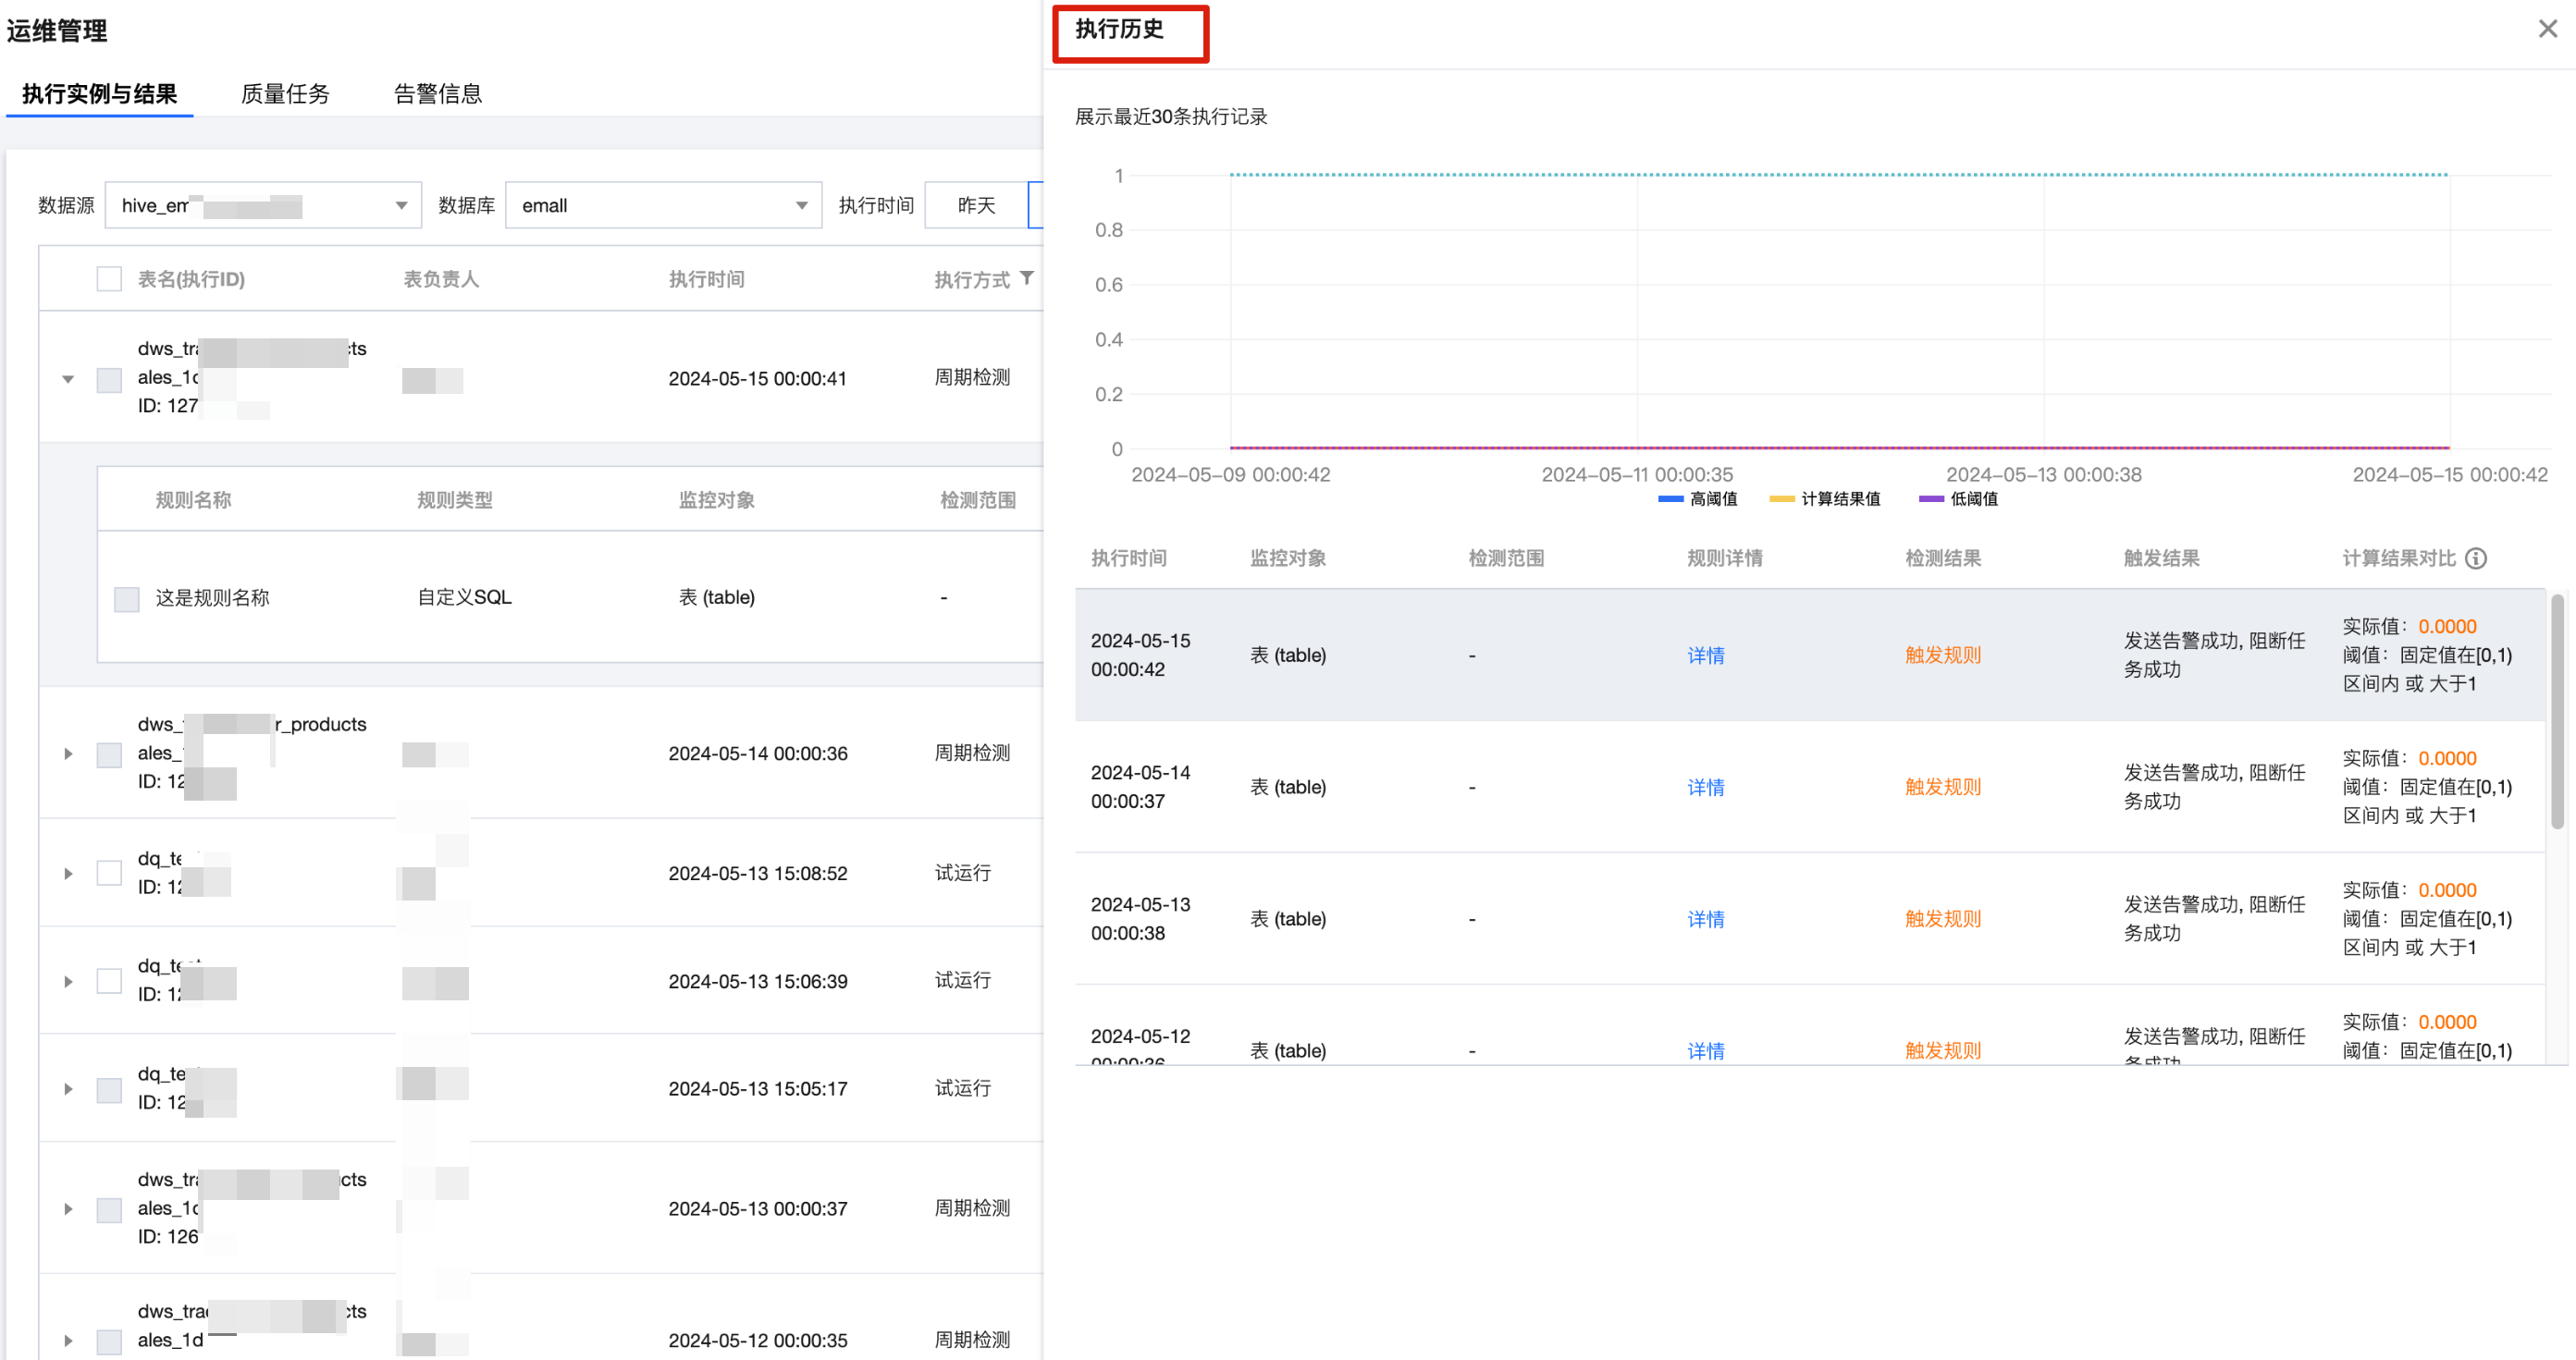This screenshot has height=1360, width=2576.
Task: Switch to the 告警信息 tab
Action: click(x=437, y=94)
